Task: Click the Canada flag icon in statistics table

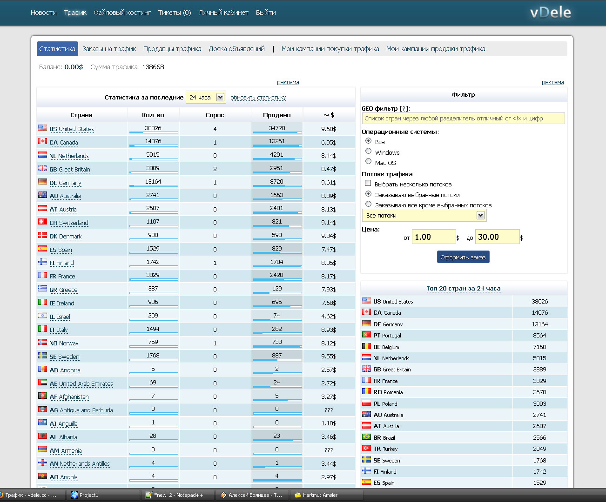Action: pyautogui.click(x=42, y=141)
